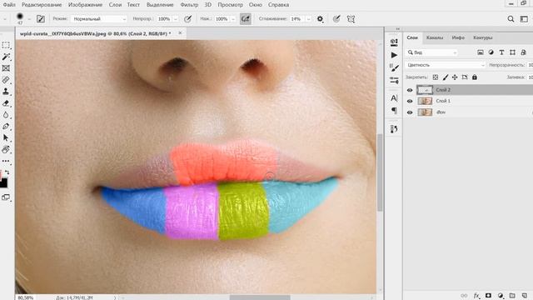This screenshot has width=533, height=300.
Task: Open the extra tools three-dots menu
Action: (x=6, y=161)
